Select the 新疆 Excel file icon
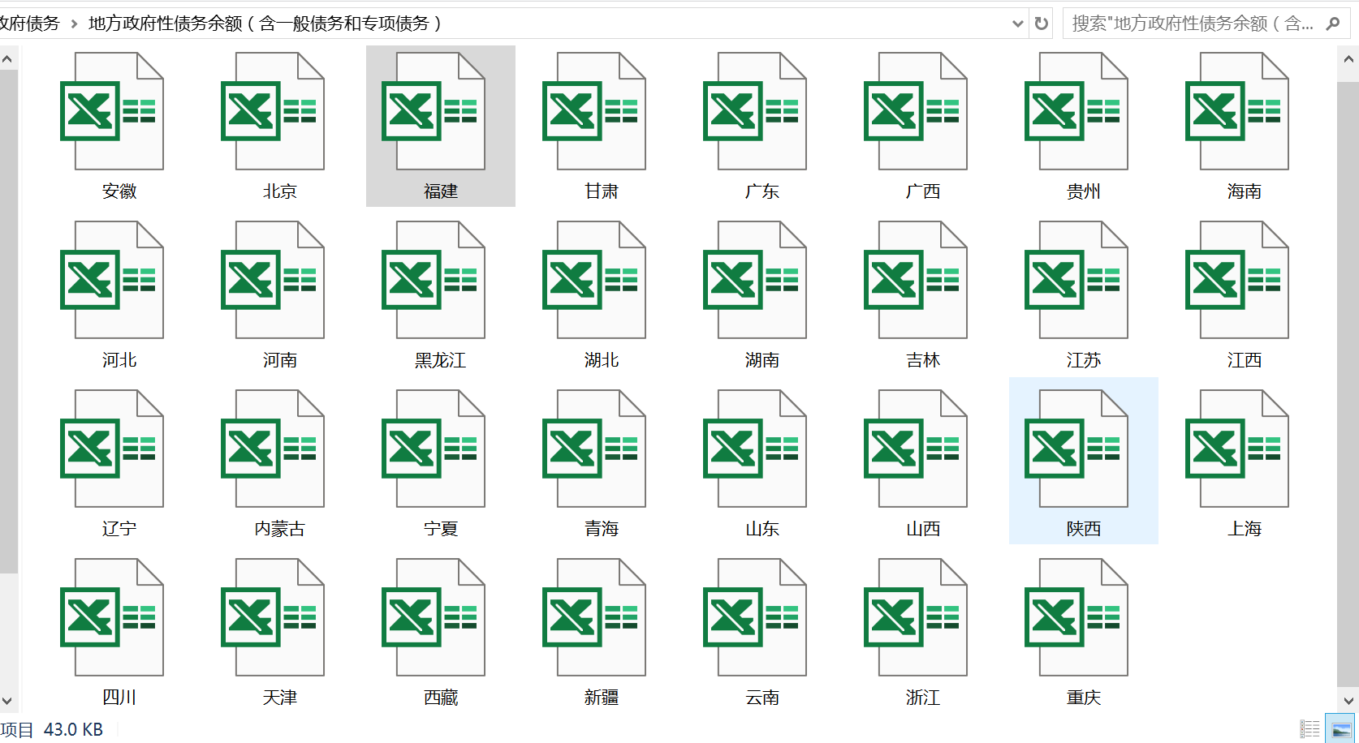 594,617
